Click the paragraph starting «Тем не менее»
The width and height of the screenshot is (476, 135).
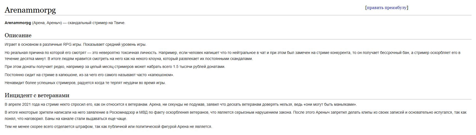pos(108,127)
